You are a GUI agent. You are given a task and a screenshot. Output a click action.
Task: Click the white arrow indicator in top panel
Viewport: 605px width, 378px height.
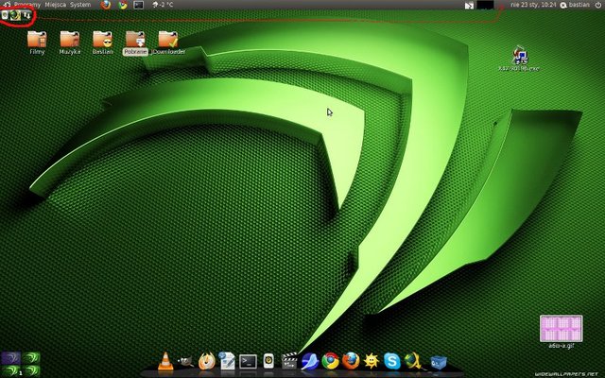[469, 6]
